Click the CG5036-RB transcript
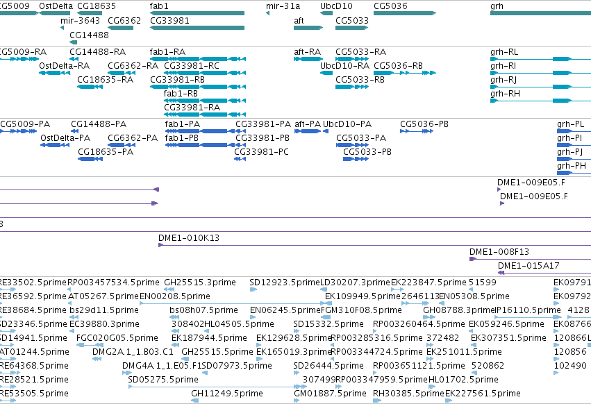Screen dimensions: 591x404 (405, 73)
